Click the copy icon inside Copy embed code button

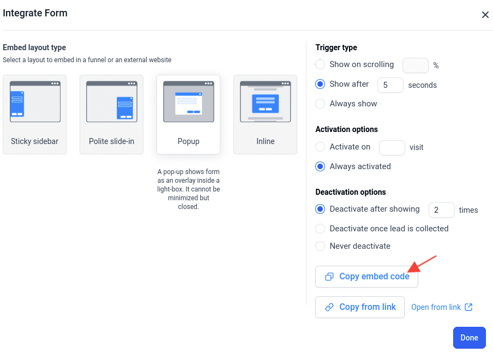(329, 277)
